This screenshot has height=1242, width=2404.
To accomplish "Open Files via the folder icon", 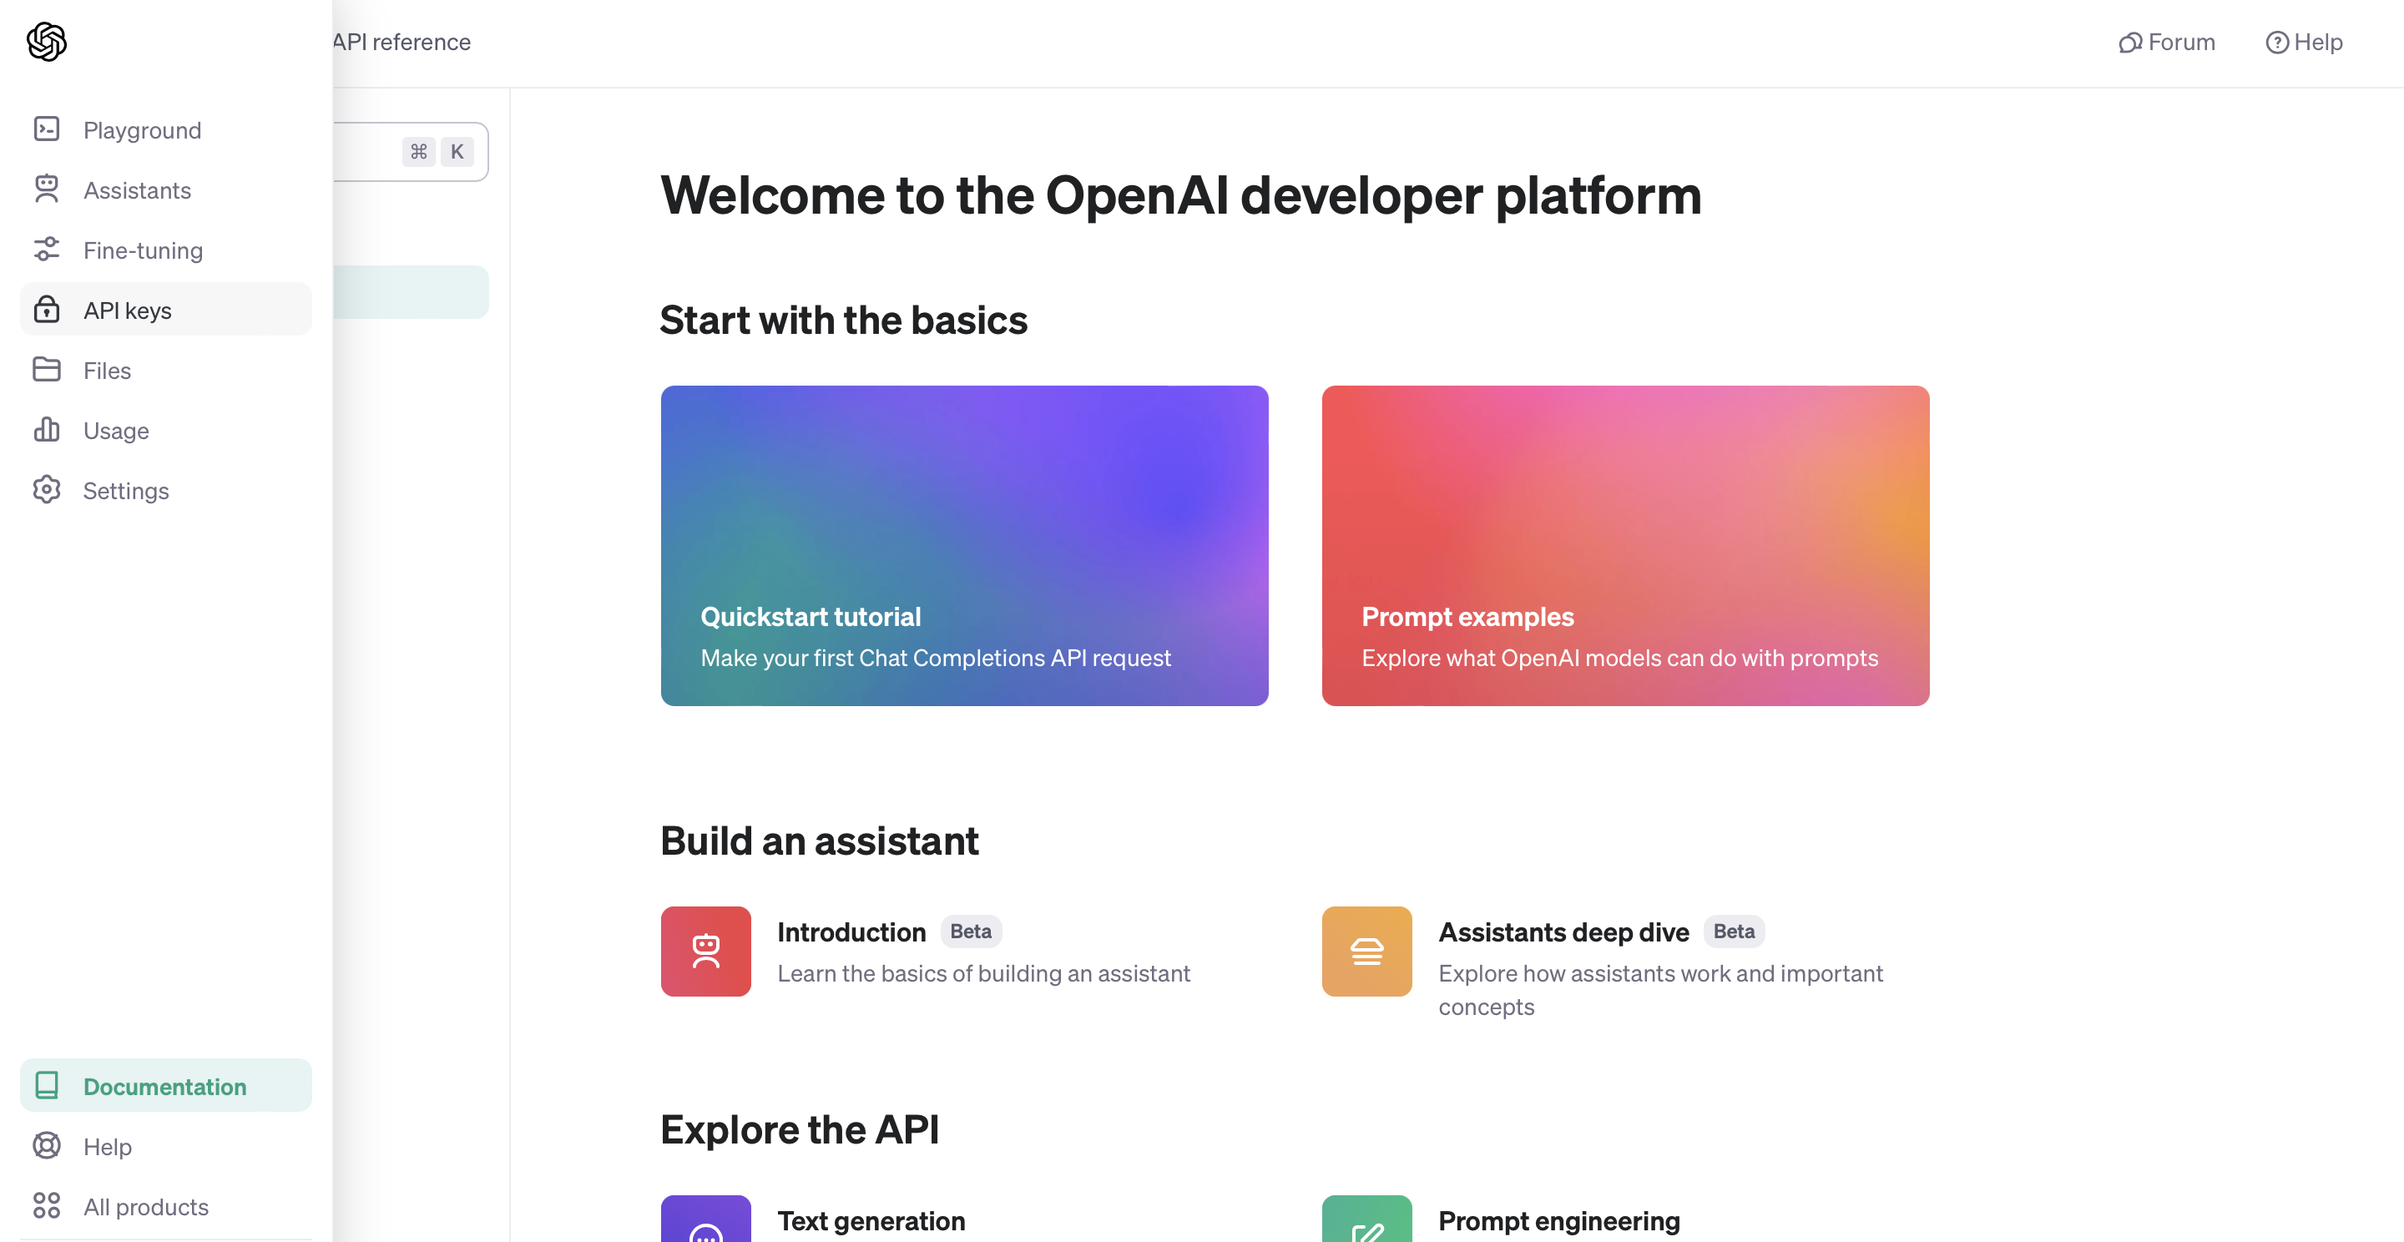I will click(47, 370).
